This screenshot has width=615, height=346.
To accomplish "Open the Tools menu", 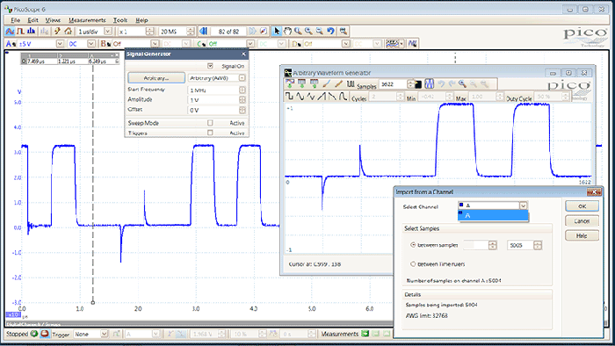I will coord(120,20).
